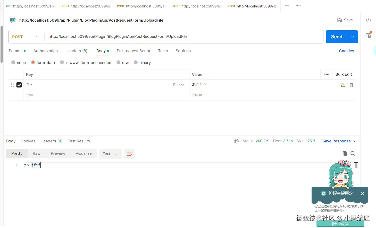376x228 pixels.
Task: Open response Cookies tab
Action: pos(28,141)
